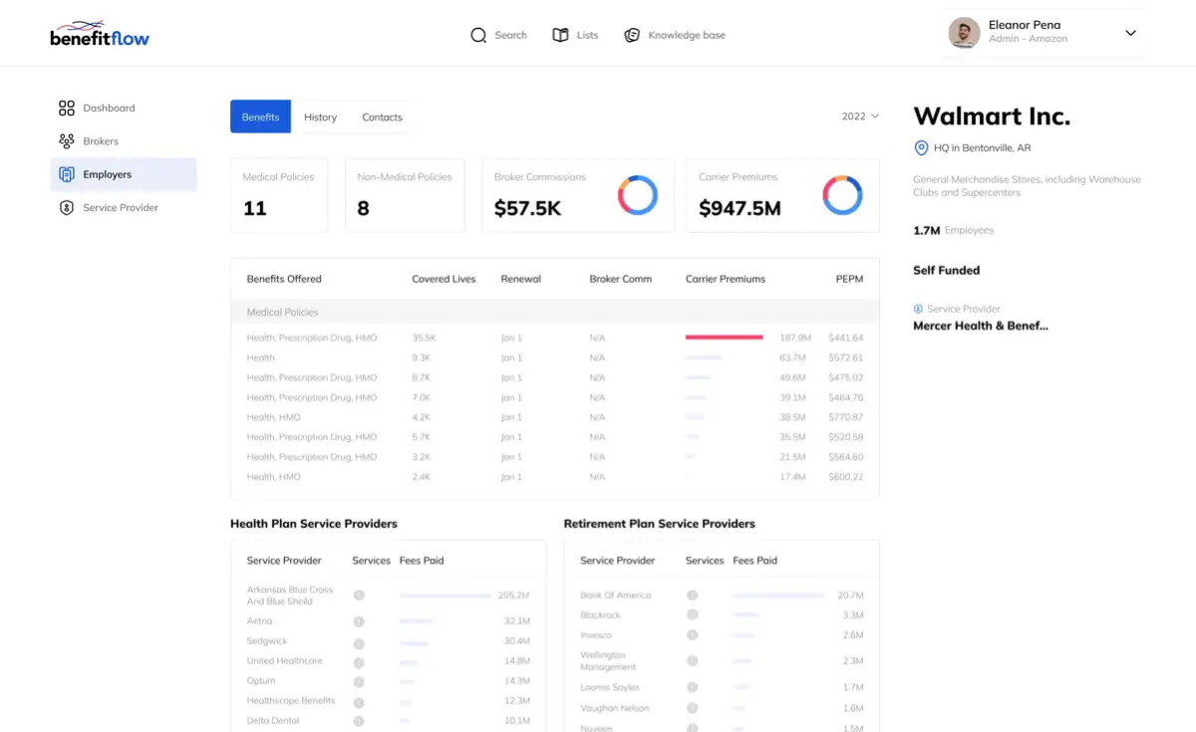Click services icon for Wellington Management
1196x732 pixels.
pyautogui.click(x=692, y=661)
